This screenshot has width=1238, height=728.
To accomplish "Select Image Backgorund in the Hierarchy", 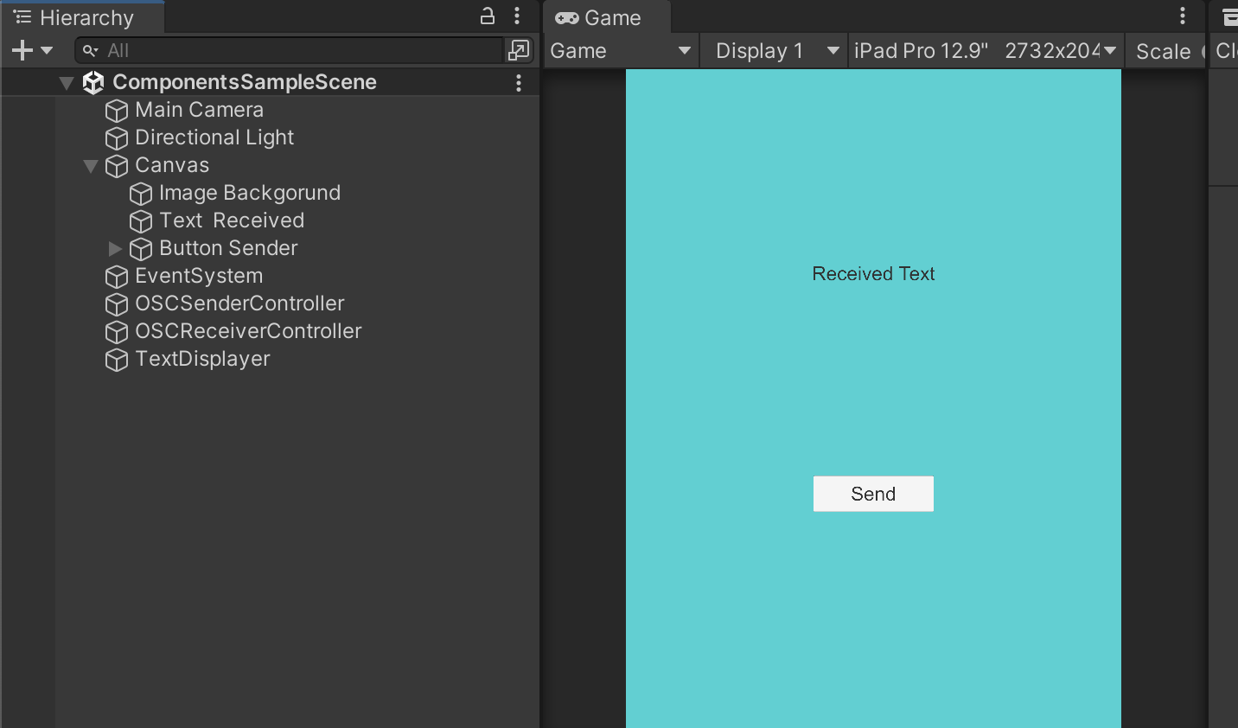I will 250,193.
